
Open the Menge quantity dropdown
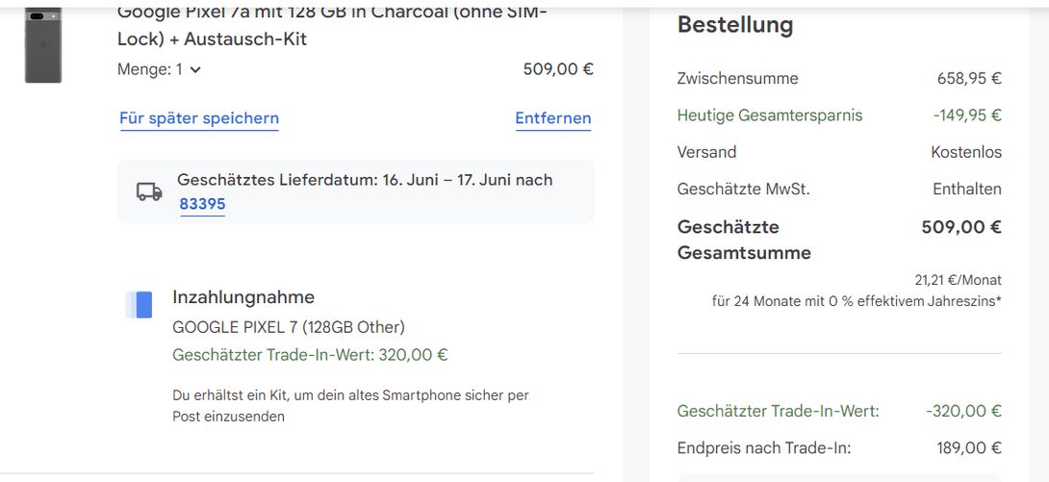click(159, 69)
